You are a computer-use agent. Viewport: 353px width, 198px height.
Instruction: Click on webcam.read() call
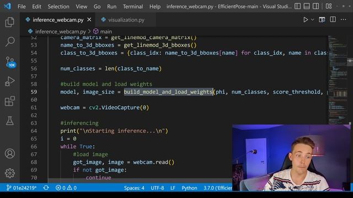click(x=153, y=162)
